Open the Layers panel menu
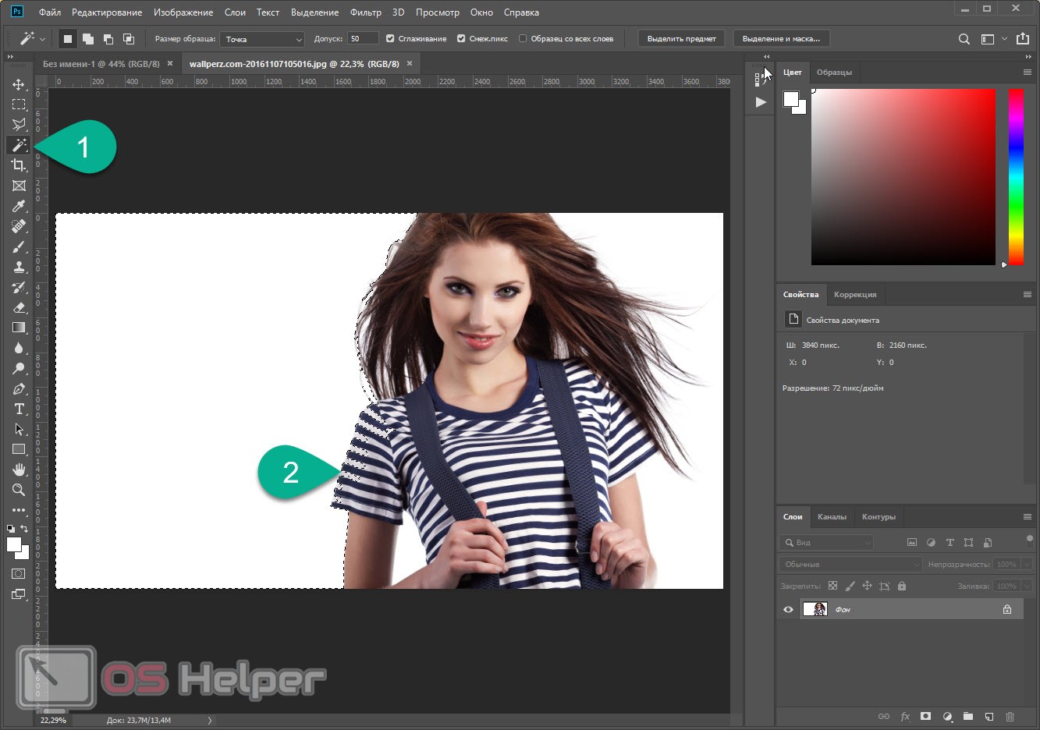1040x730 pixels. pyautogui.click(x=1028, y=517)
